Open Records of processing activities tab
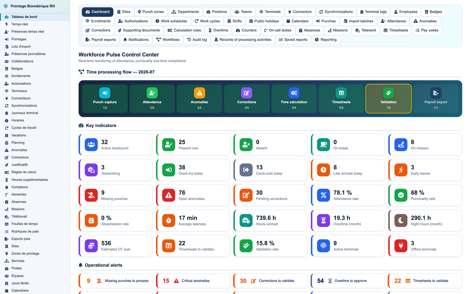Image resolution: width=471 pixels, height=294 pixels. (243, 40)
